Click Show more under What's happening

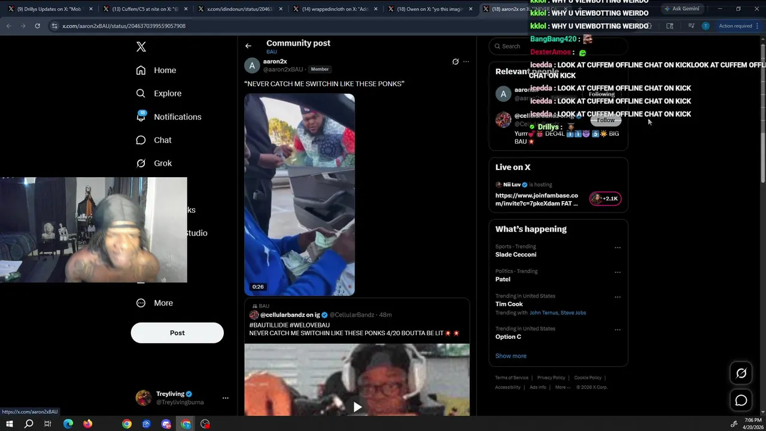tap(510, 356)
